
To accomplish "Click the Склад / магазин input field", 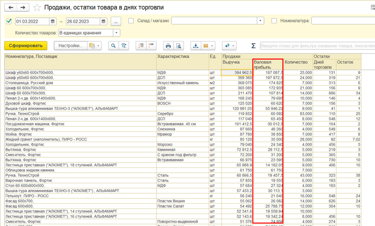I will 214,21.
